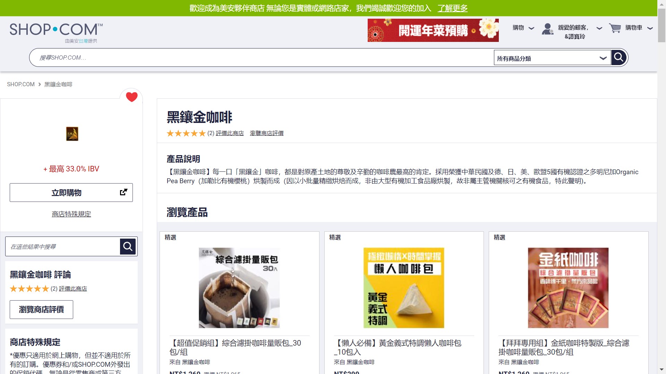The height and width of the screenshot is (374, 666).
Task: Expand the 購物車 dropdown arrow
Action: [650, 28]
